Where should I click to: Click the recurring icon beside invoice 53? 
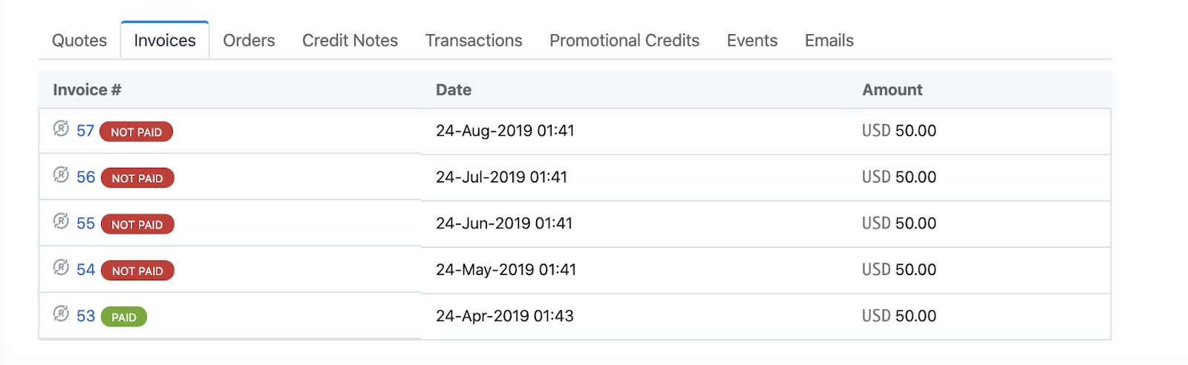click(61, 314)
